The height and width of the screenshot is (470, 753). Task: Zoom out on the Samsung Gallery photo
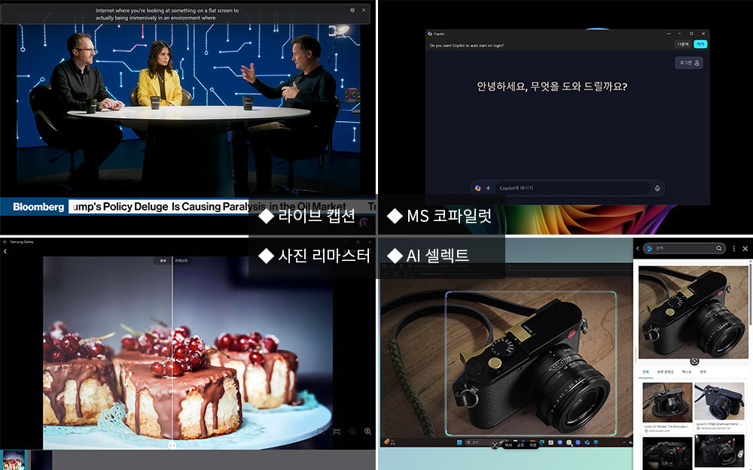pyautogui.click(x=352, y=432)
